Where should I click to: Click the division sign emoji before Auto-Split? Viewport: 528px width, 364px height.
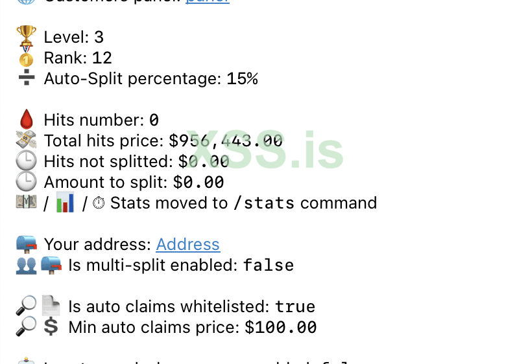tap(26, 79)
